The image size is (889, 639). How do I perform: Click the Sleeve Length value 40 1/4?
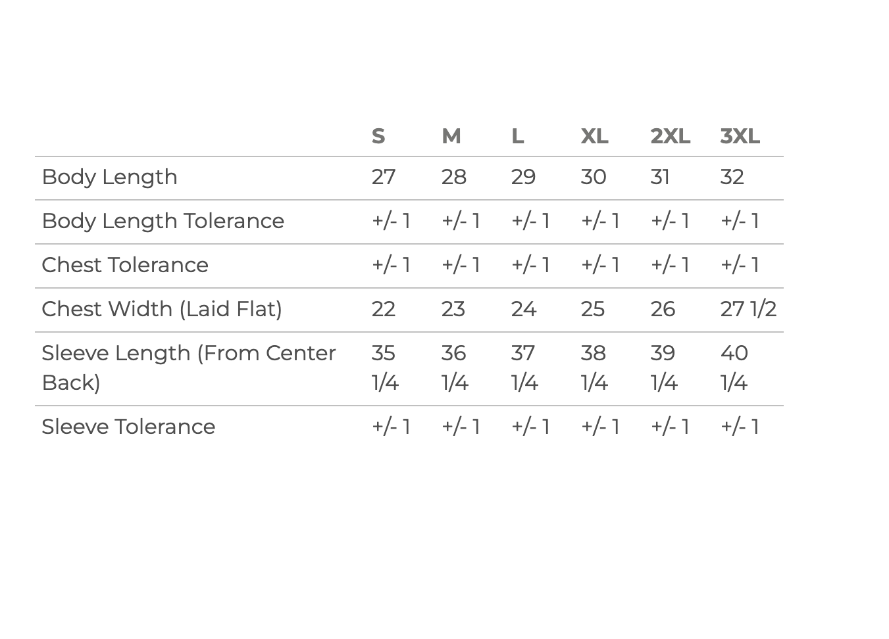click(734, 367)
